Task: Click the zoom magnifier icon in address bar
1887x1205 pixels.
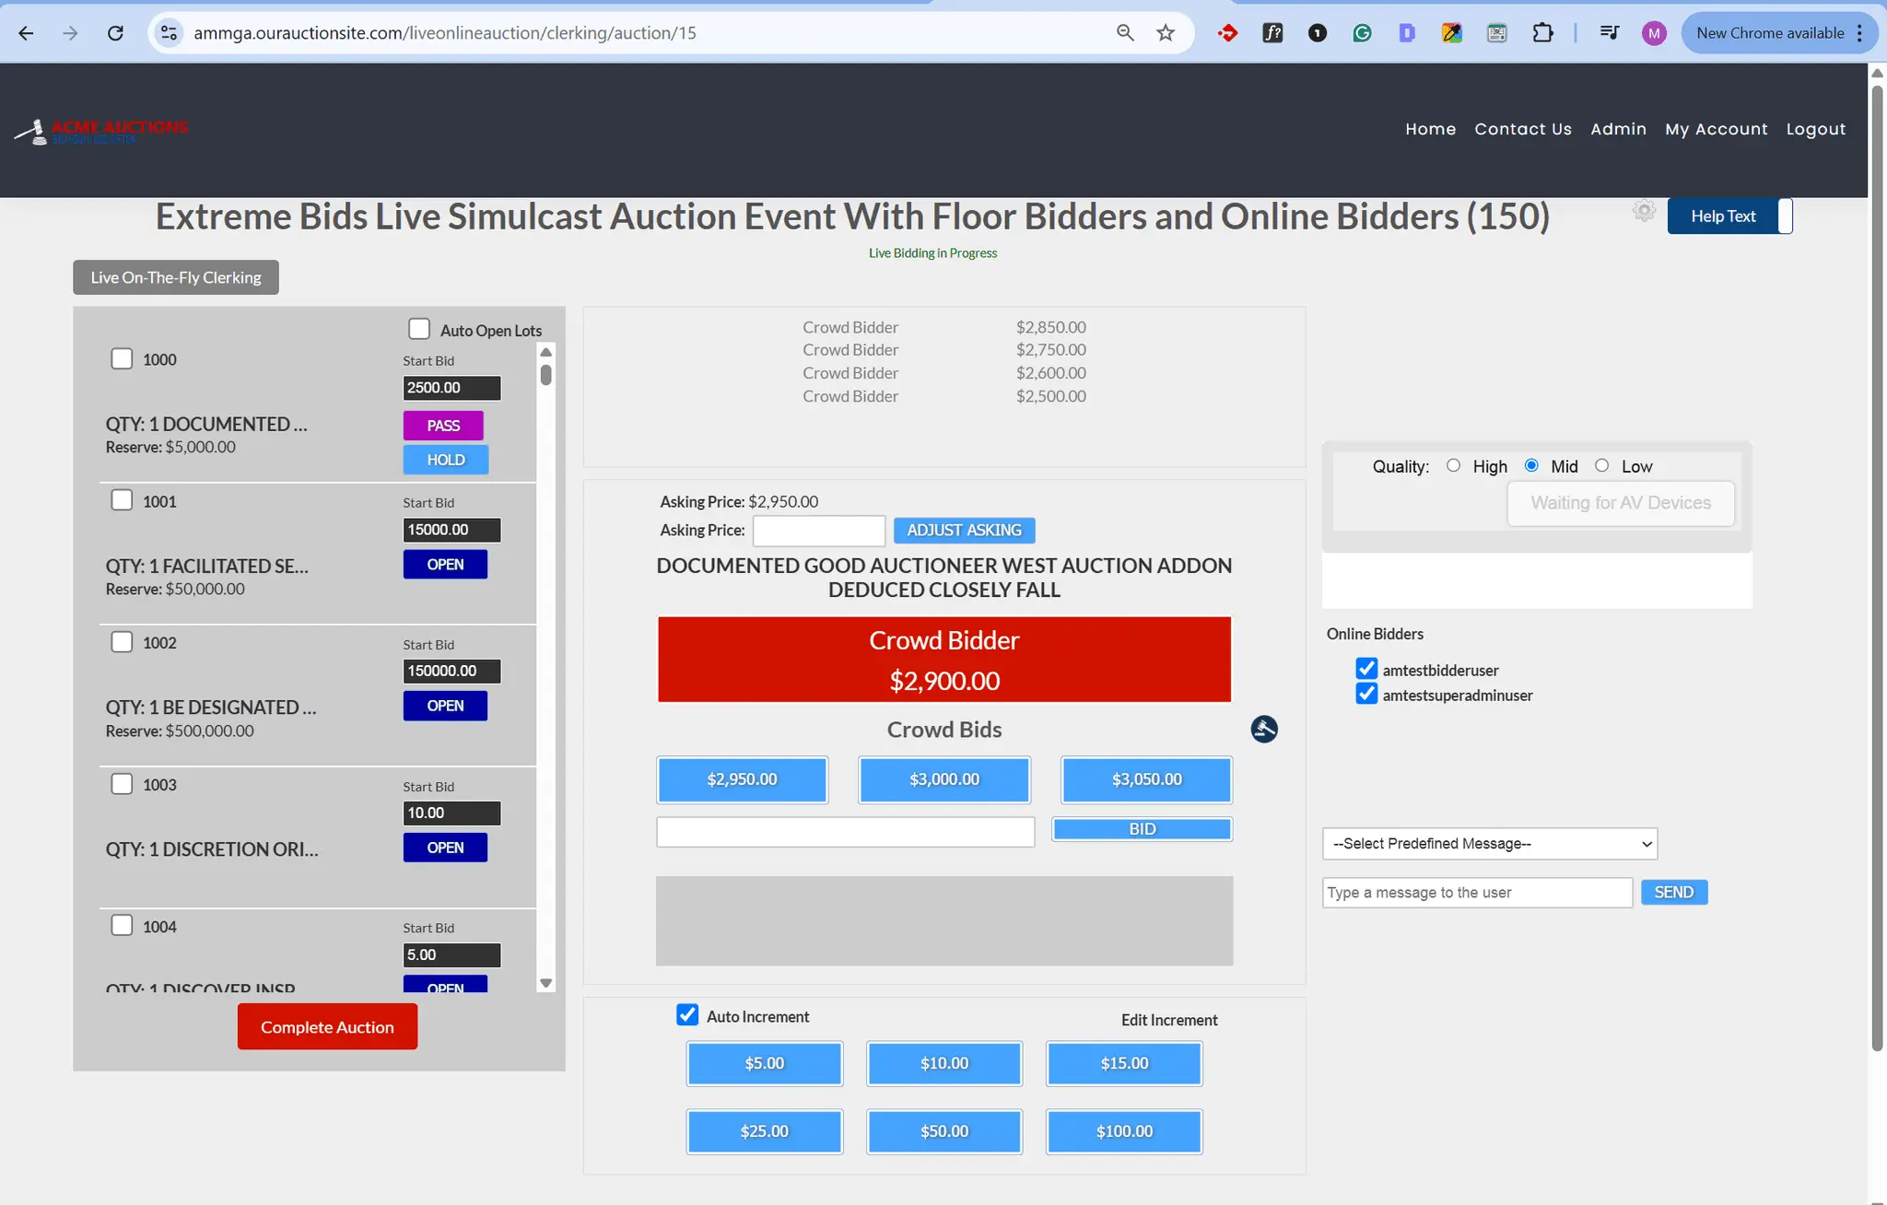Action: click(1125, 33)
